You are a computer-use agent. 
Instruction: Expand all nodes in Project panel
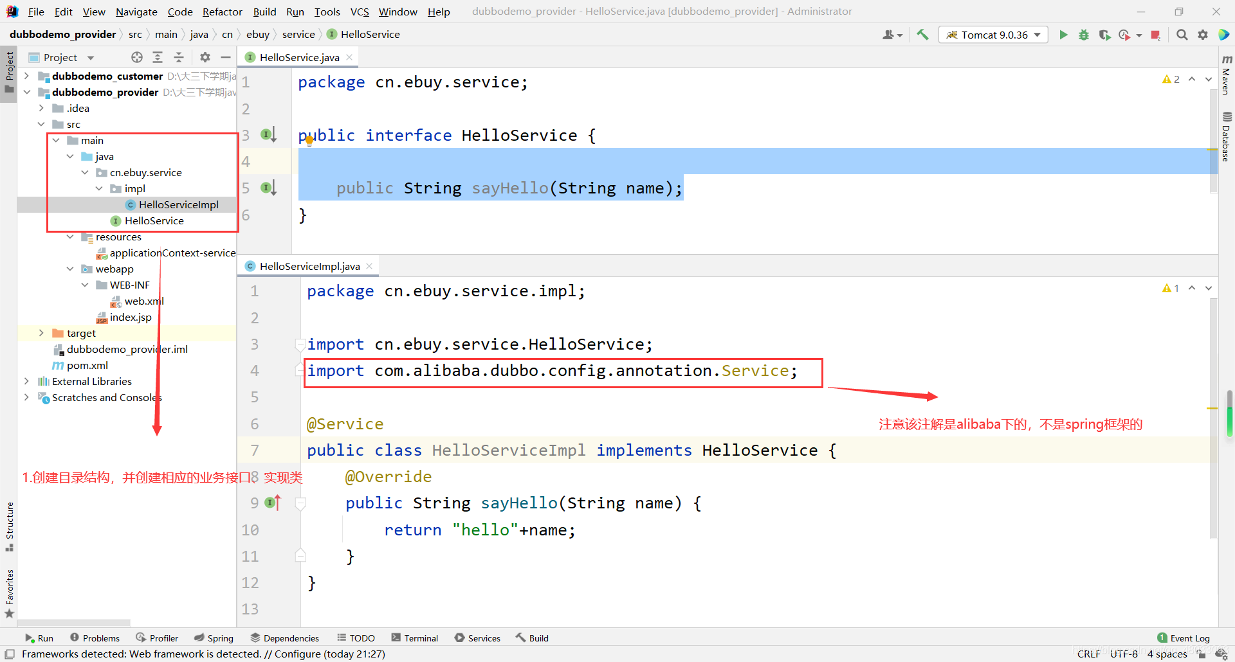coord(158,57)
